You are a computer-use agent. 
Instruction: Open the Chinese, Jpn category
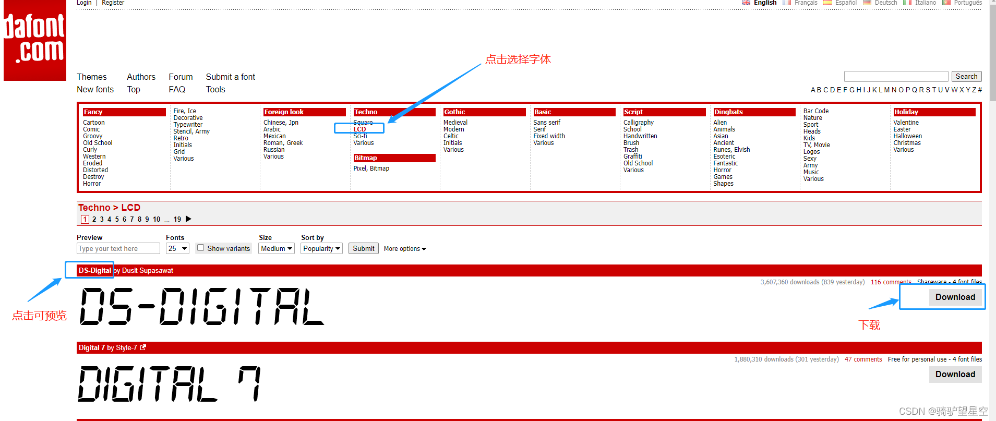point(281,122)
